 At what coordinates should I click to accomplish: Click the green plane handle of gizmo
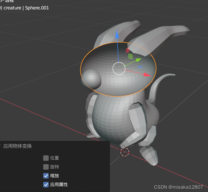131,56
